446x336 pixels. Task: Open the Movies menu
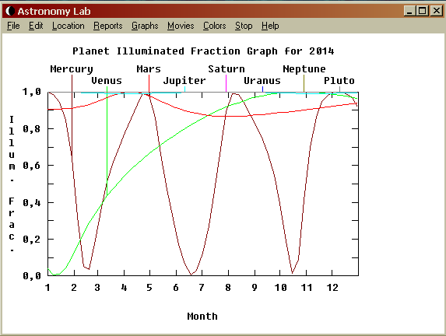pyautogui.click(x=181, y=26)
